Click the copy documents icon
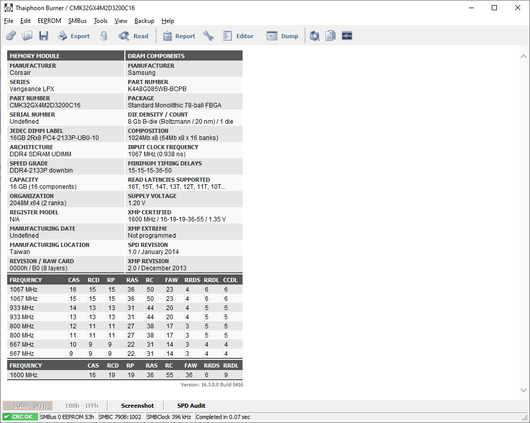530x423 pixels. 330,36
